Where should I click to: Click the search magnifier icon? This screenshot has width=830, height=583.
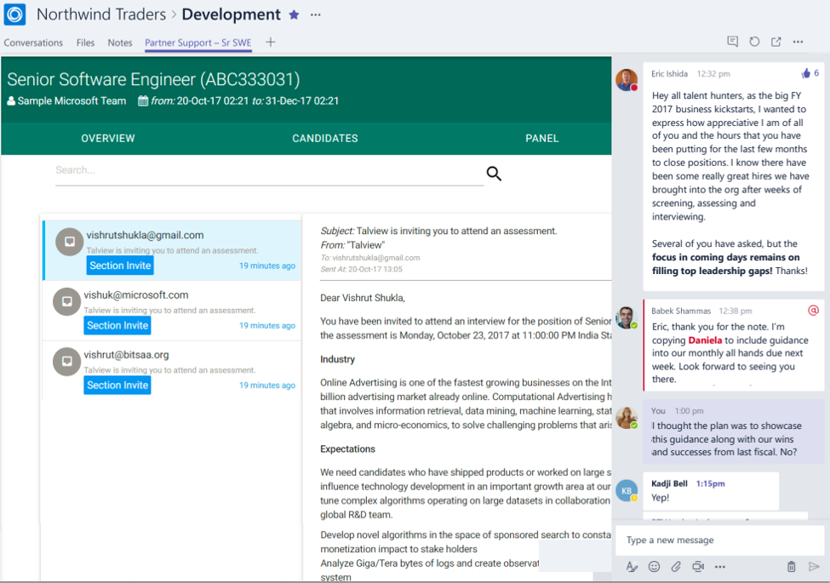tap(494, 174)
